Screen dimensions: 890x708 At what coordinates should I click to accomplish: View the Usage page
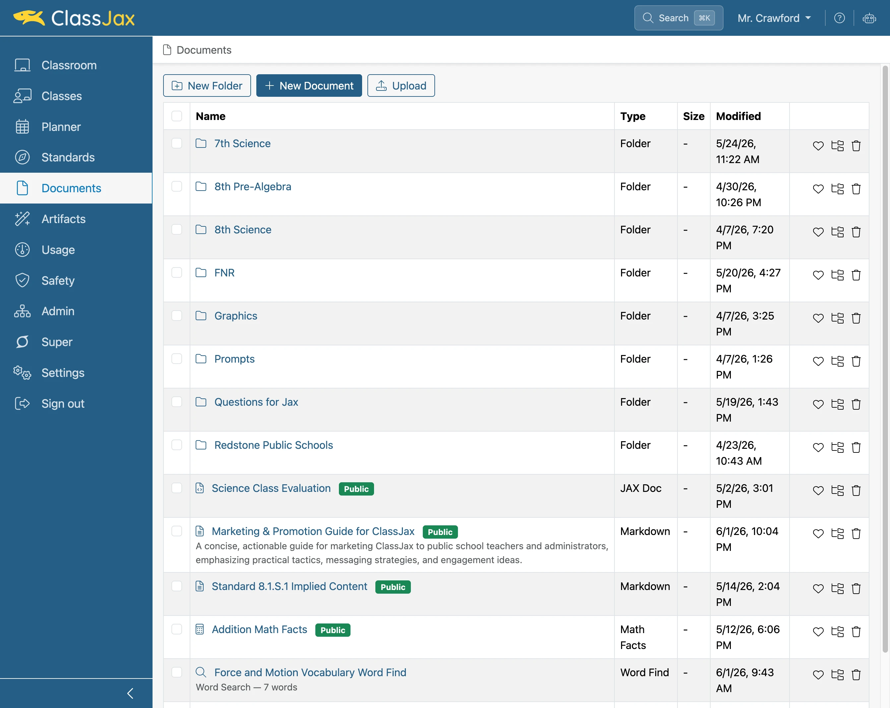(x=76, y=250)
